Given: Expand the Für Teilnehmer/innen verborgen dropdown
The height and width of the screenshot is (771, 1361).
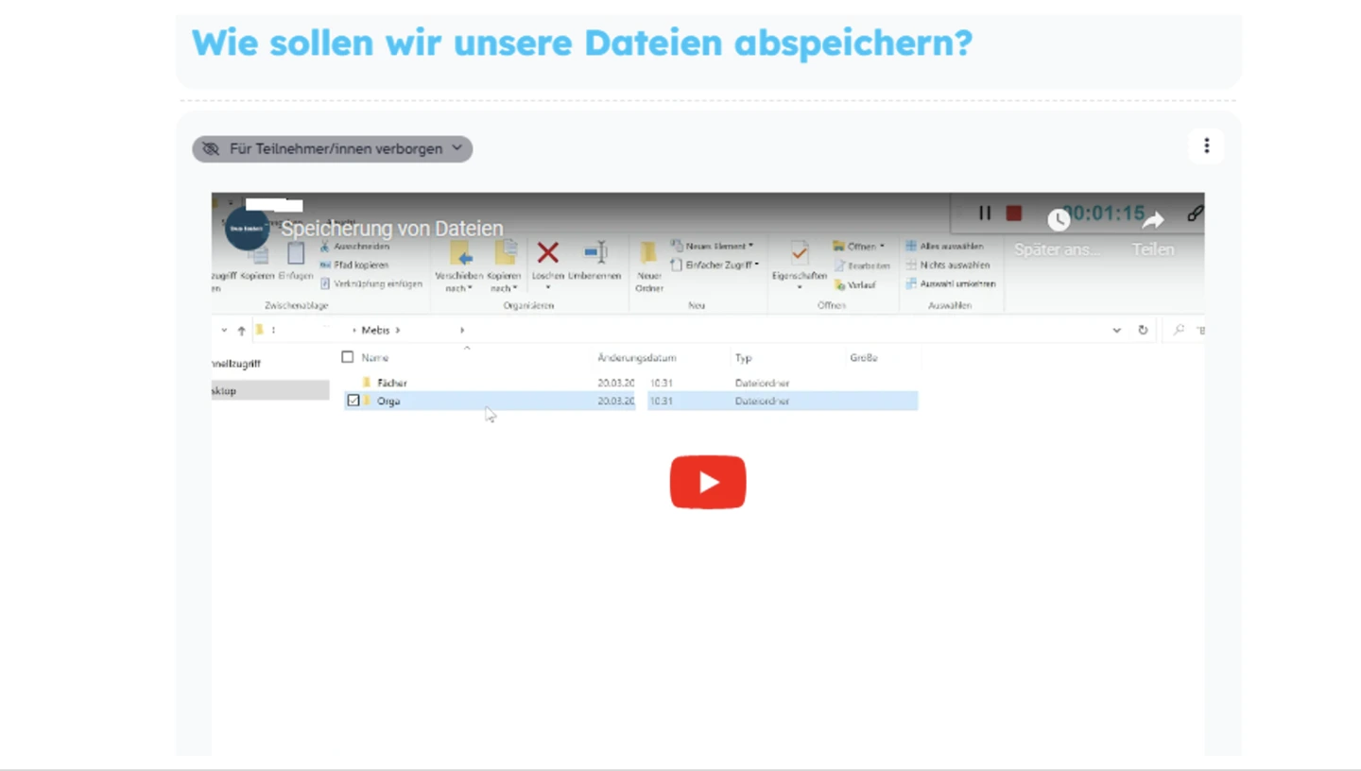Looking at the screenshot, I should click(457, 148).
